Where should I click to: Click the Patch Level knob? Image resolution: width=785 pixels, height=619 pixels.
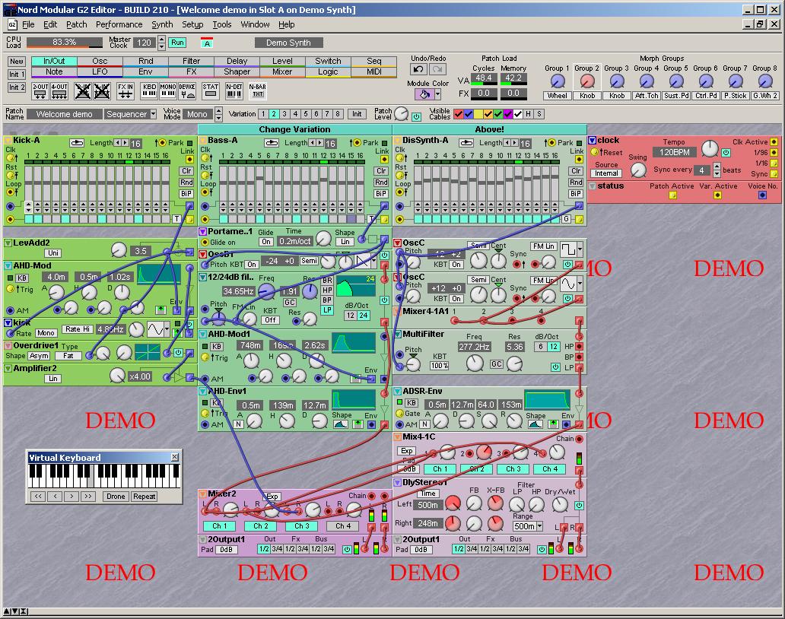click(401, 114)
